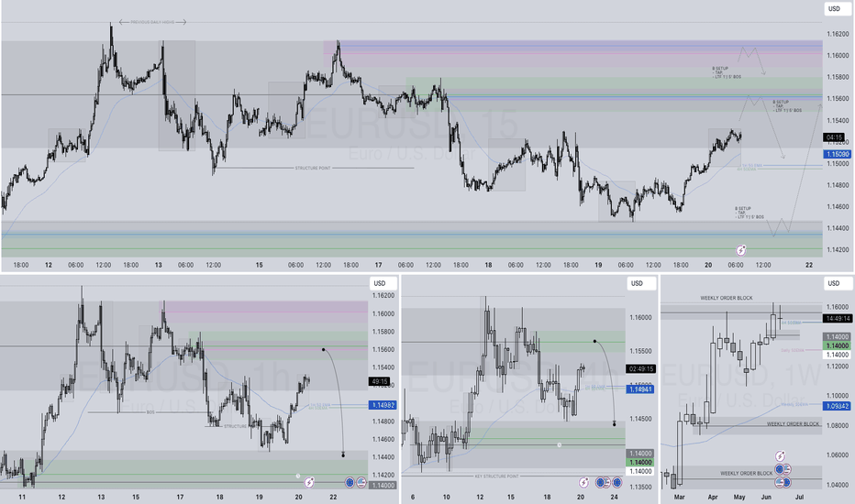Screen dimensions: 855x504
Task: Select the blue 1.14941 price label on the 4h chart
Action: [640, 389]
